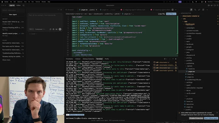Viewport: 219px width, 123px height.
Task: Focus the agent search field
Action: 13,10
